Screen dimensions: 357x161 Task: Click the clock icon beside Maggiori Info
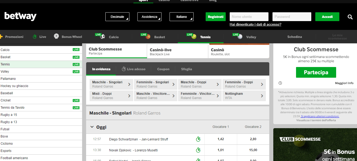[x=280, y=83]
